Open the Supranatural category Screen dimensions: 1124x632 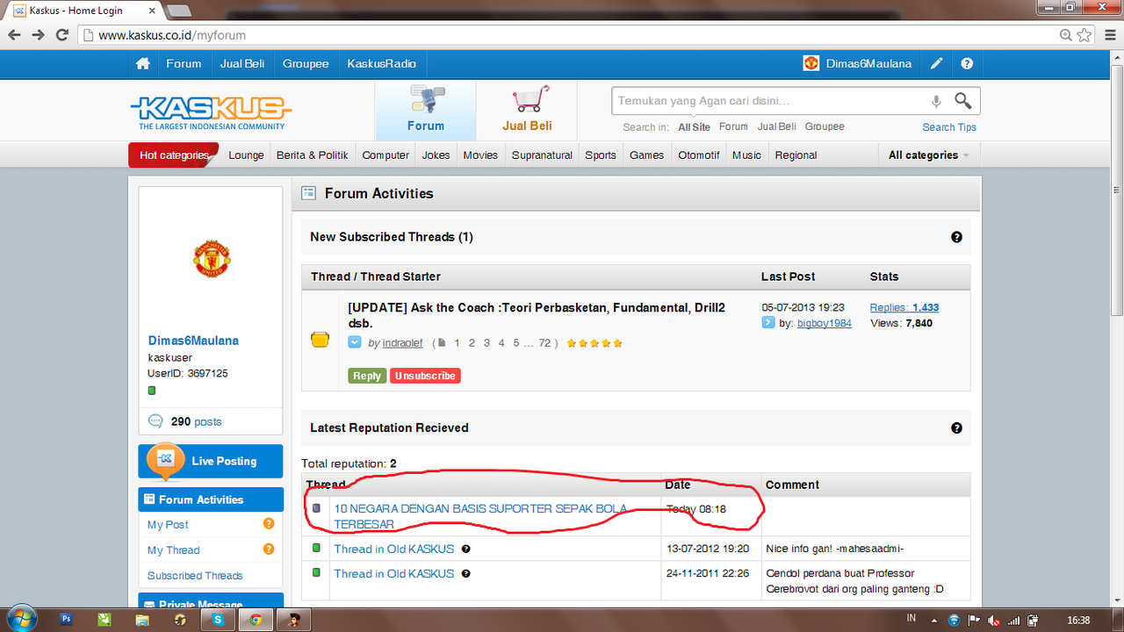click(542, 155)
